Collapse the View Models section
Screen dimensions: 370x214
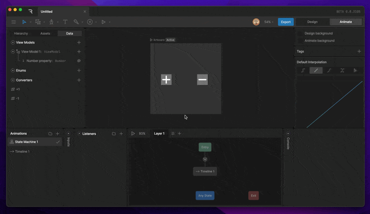click(x=13, y=42)
